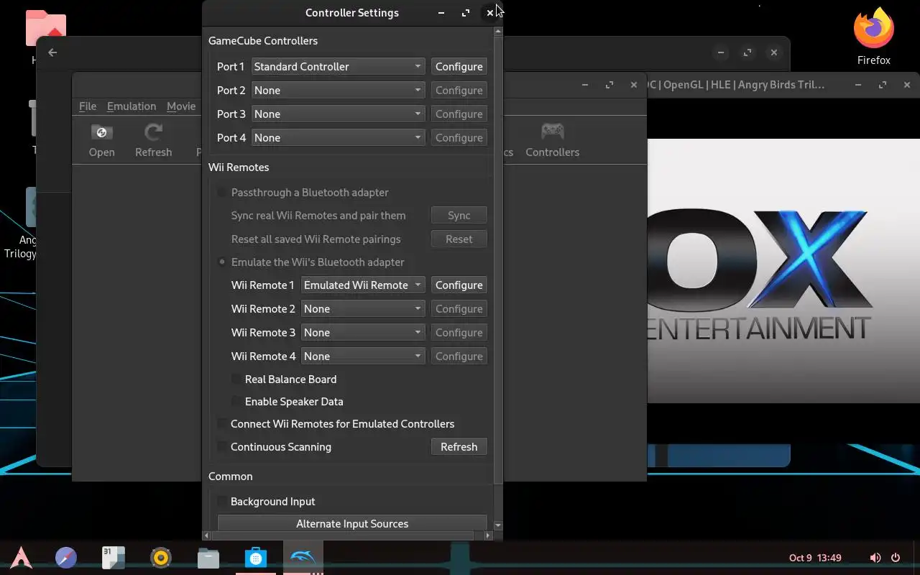
Task: Open the music player taskbar icon
Action: [161, 558]
